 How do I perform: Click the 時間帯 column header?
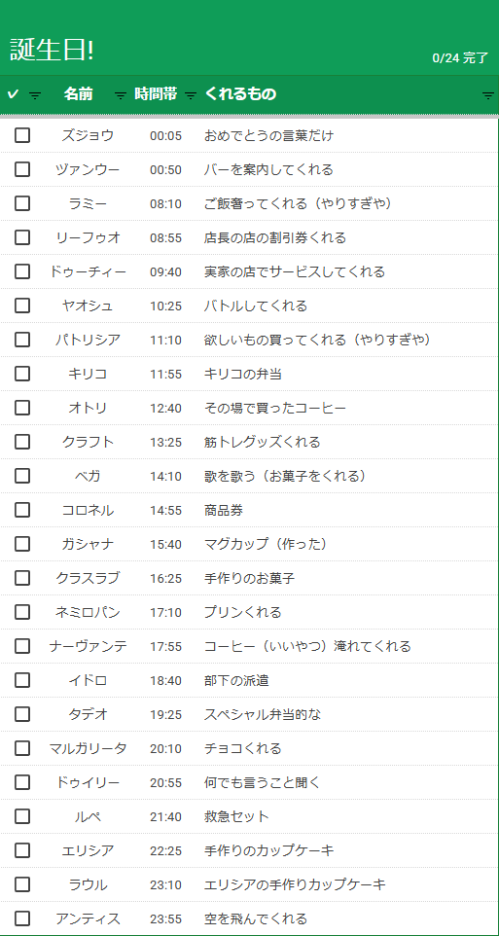[x=156, y=94]
